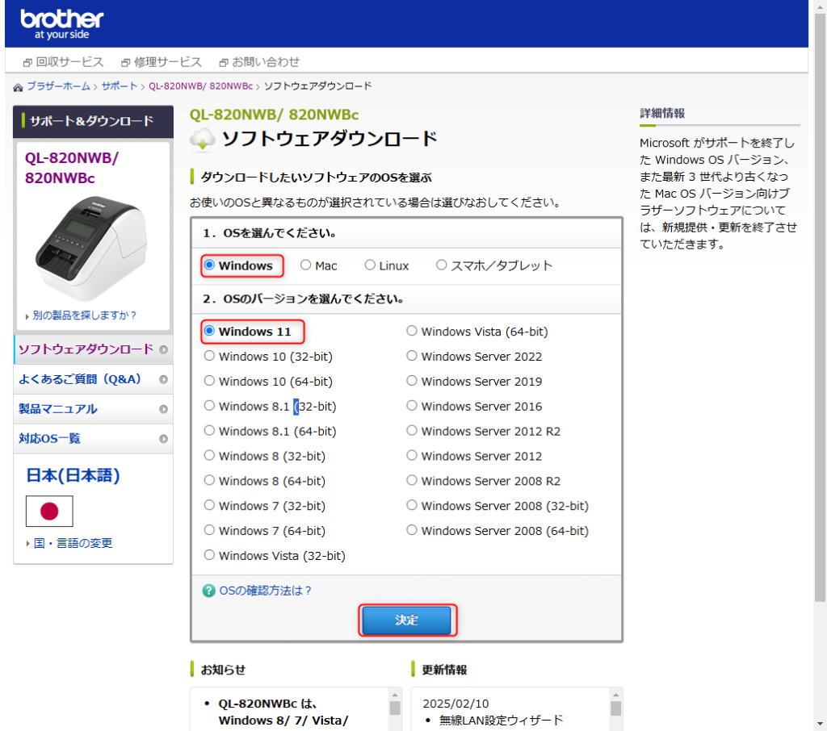Image resolution: width=827 pixels, height=731 pixels.
Task: Select the Windows OS radio button
Action: [209, 265]
